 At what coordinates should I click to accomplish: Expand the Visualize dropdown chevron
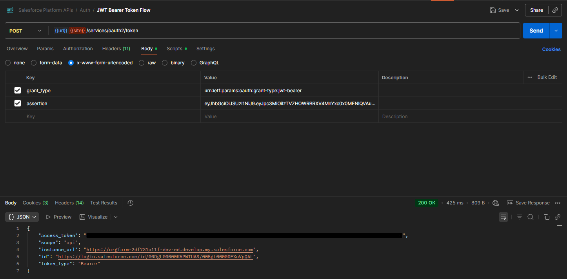click(x=116, y=217)
